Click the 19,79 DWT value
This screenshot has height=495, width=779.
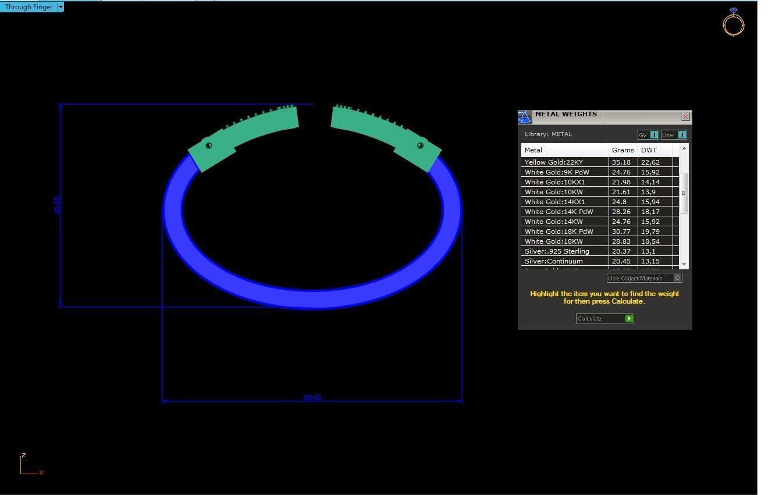pos(650,232)
